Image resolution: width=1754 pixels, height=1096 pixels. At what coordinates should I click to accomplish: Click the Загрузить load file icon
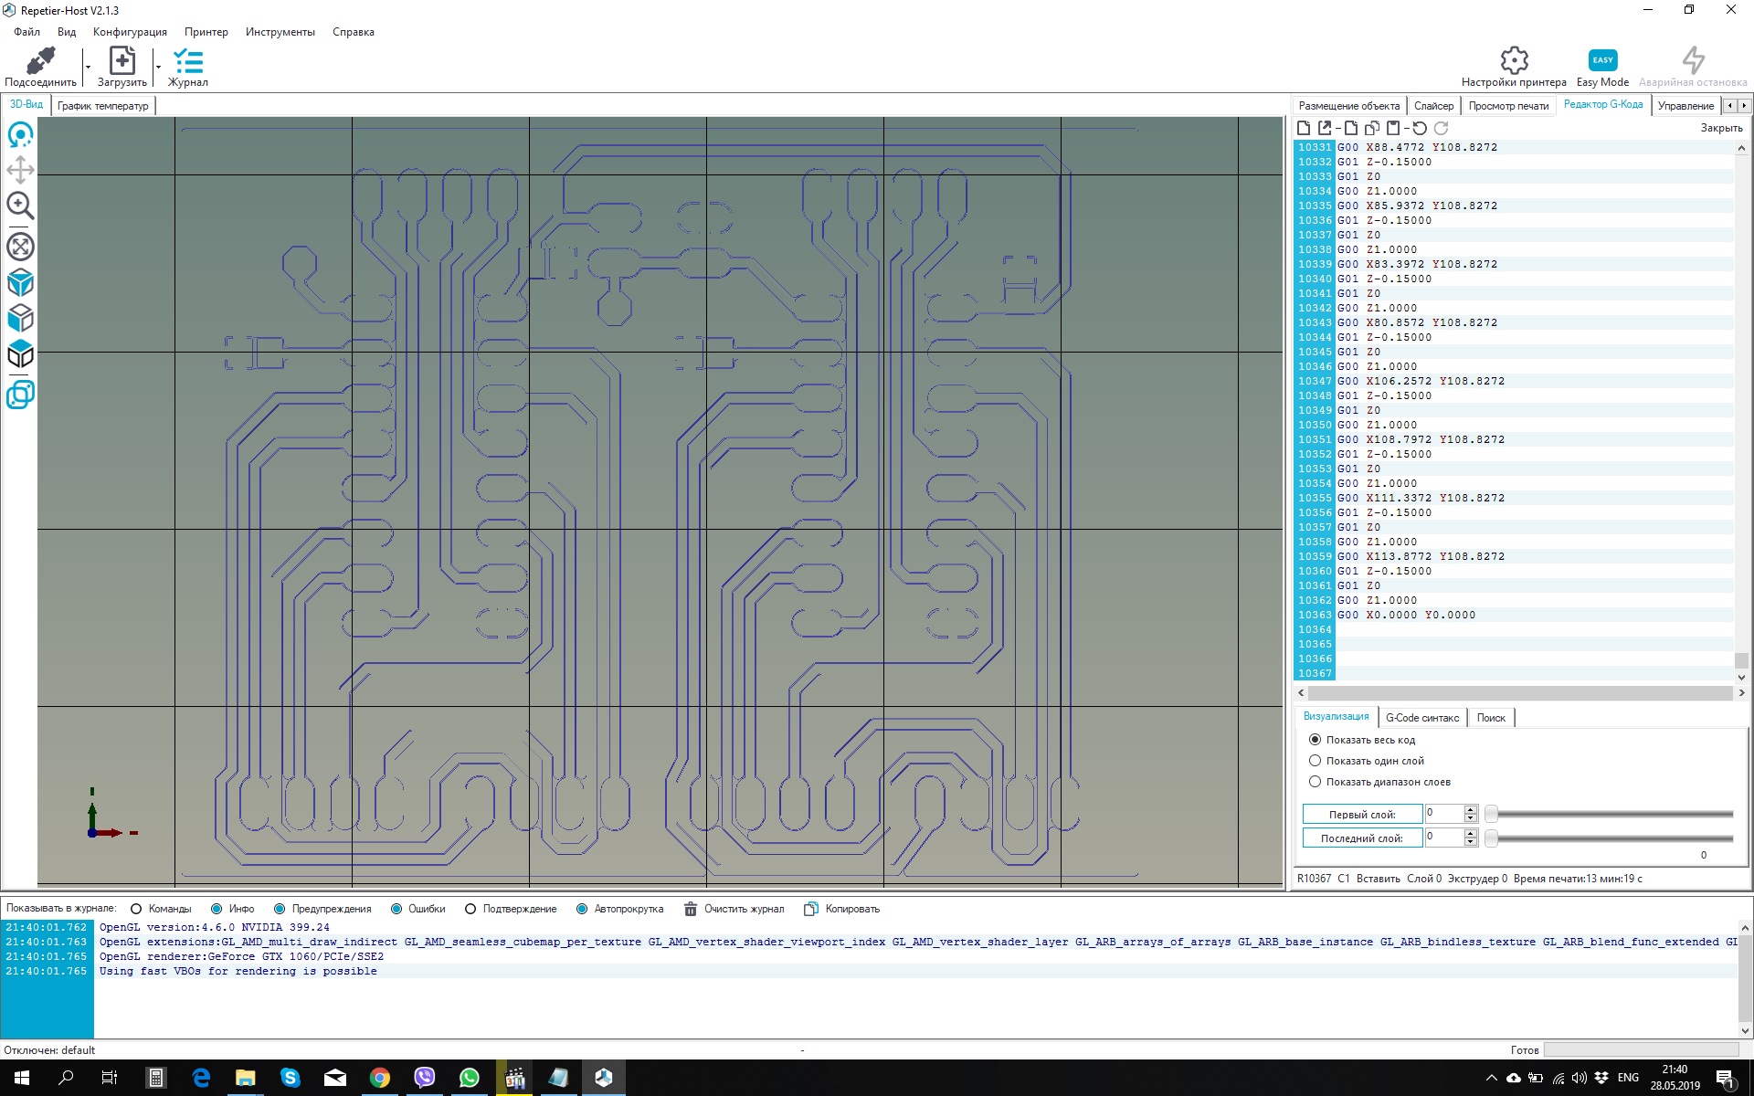tap(122, 61)
